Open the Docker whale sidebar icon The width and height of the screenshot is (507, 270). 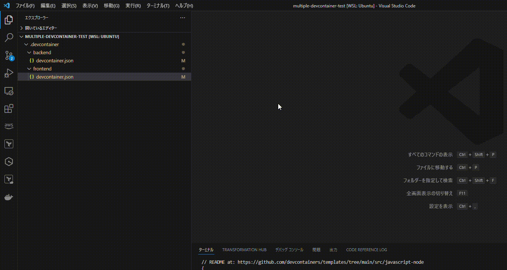[x=9, y=197]
